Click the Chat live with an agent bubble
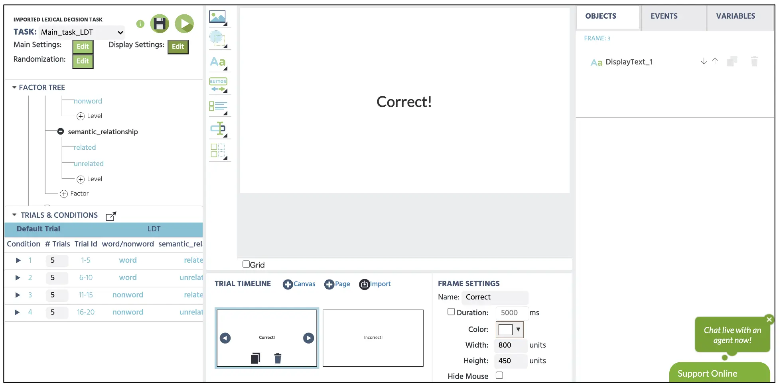This screenshot has height=387, width=781. click(732, 335)
